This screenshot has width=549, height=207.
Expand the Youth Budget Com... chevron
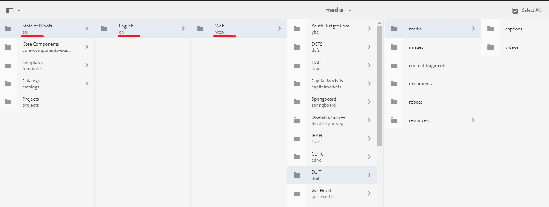coord(369,29)
